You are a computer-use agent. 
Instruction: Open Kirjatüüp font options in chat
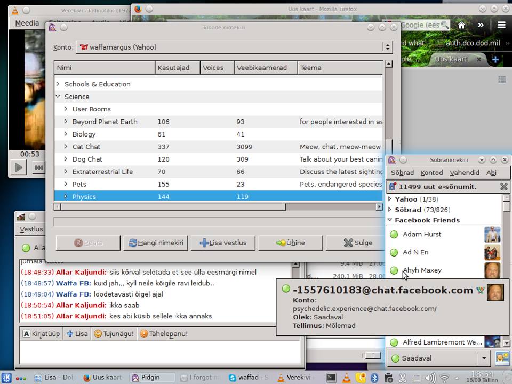tap(42, 334)
